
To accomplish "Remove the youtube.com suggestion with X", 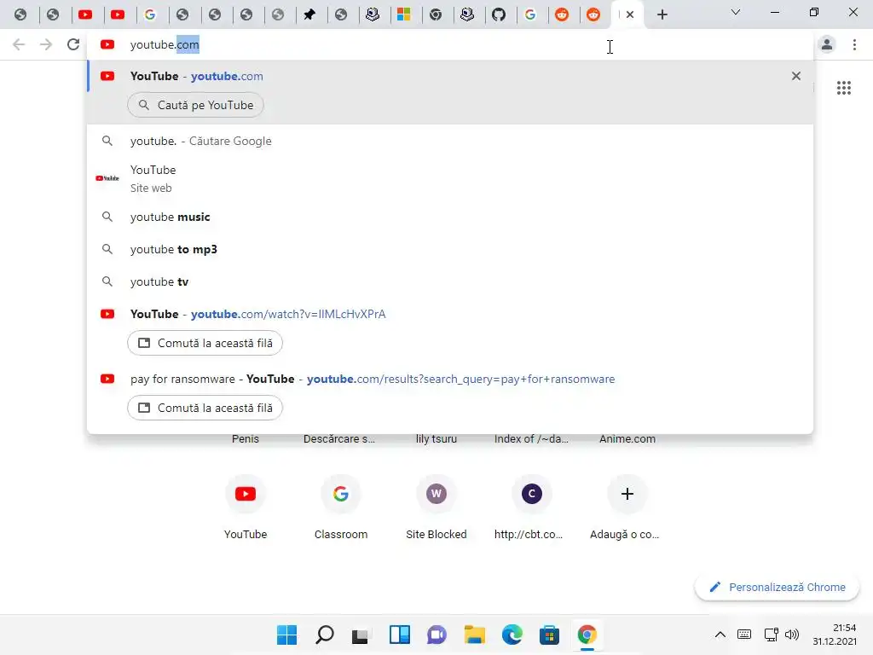I will point(796,76).
